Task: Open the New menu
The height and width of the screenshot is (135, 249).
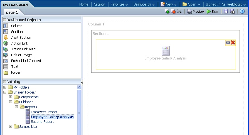Action: point(169,4)
